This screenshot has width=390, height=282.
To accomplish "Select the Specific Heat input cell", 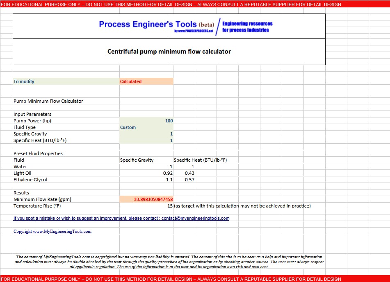I will pyautogui.click(x=146, y=140).
